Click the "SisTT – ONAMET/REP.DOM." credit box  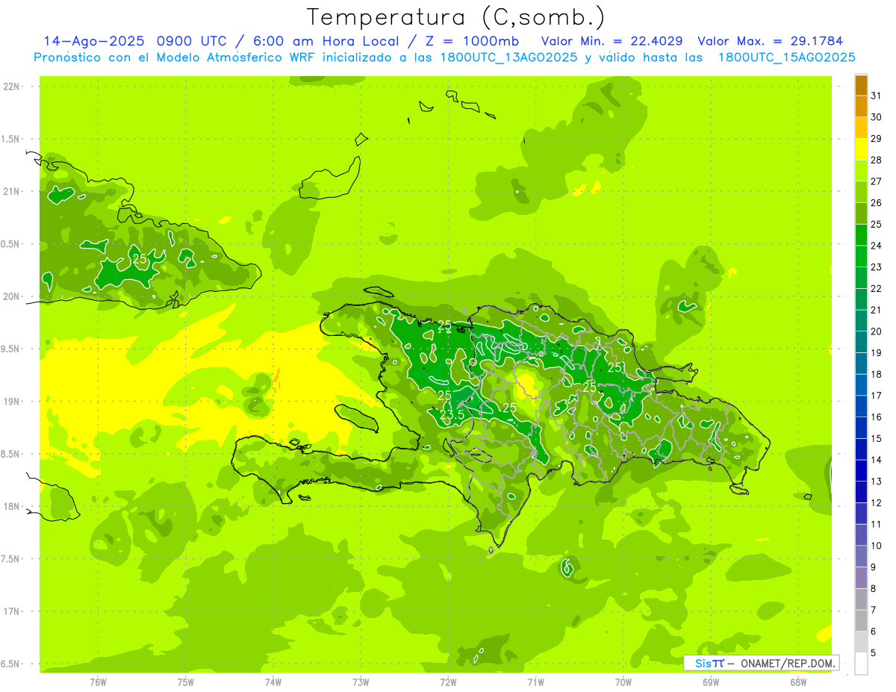(761, 663)
